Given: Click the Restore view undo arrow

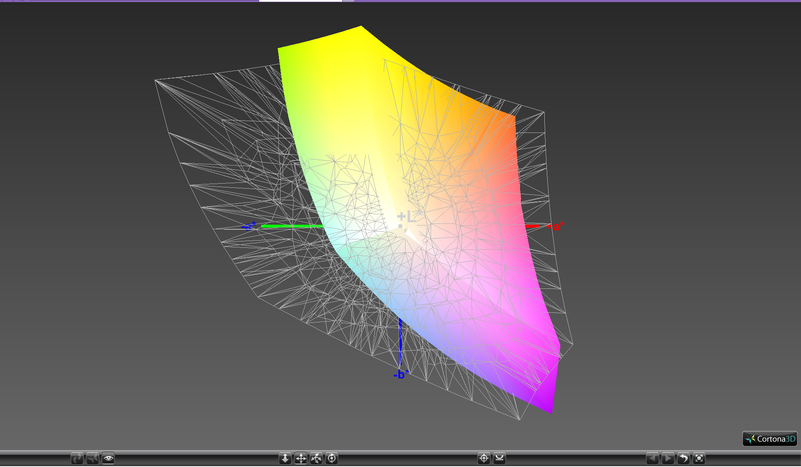Looking at the screenshot, I should tap(684, 458).
